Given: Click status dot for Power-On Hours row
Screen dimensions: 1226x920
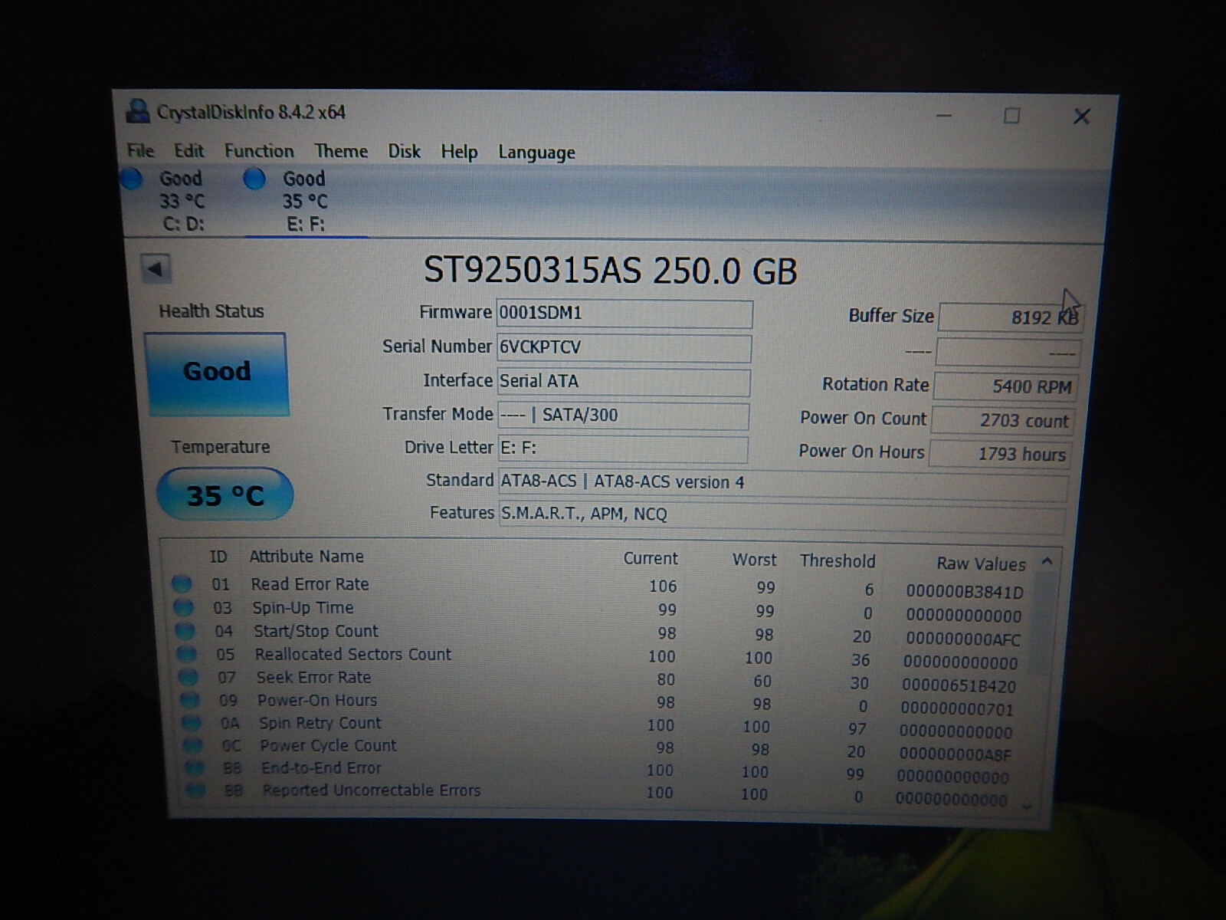Looking at the screenshot, I should tap(189, 700).
